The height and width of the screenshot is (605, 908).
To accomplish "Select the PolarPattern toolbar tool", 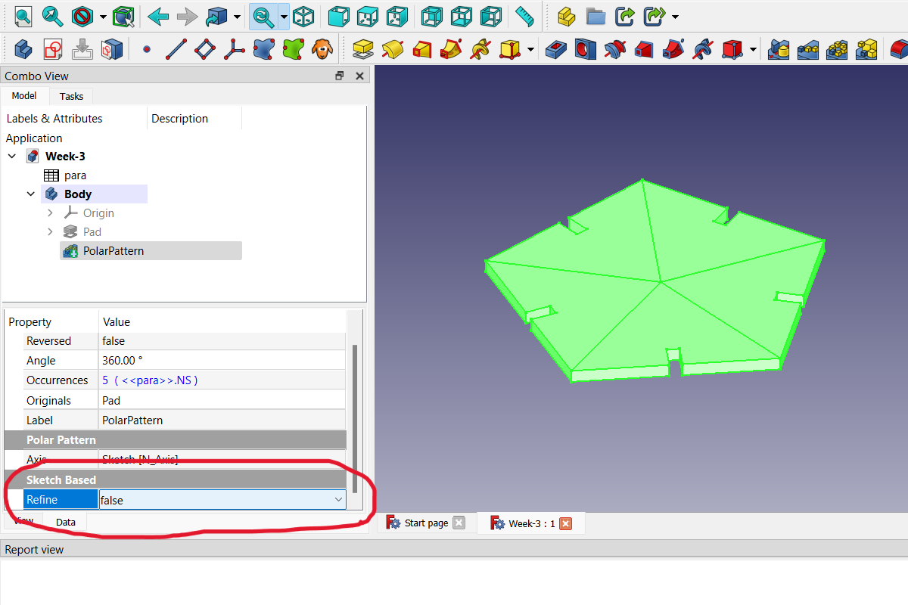I will [837, 50].
